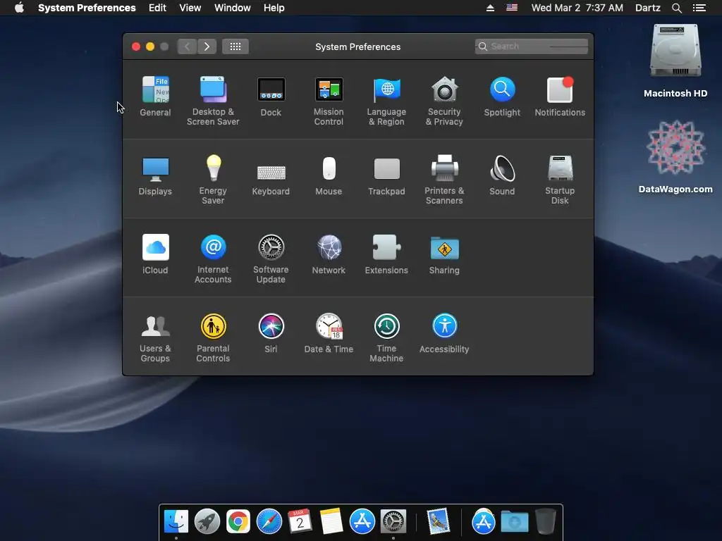722x541 pixels.
Task: Open the Edit menu
Action: pyautogui.click(x=157, y=8)
